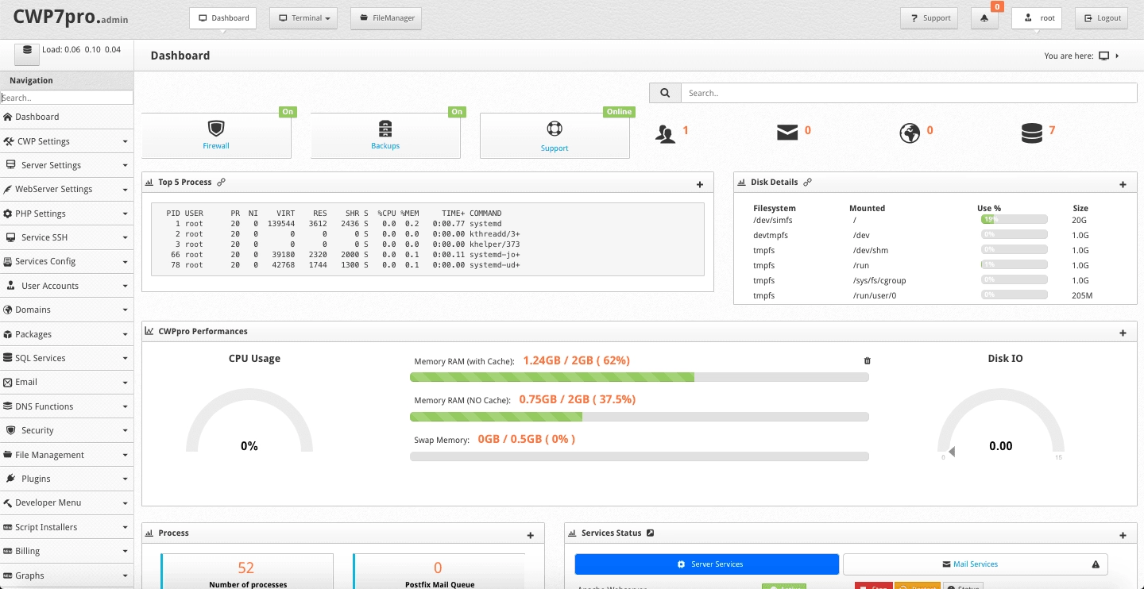Expand SQL Services menu

tap(67, 358)
